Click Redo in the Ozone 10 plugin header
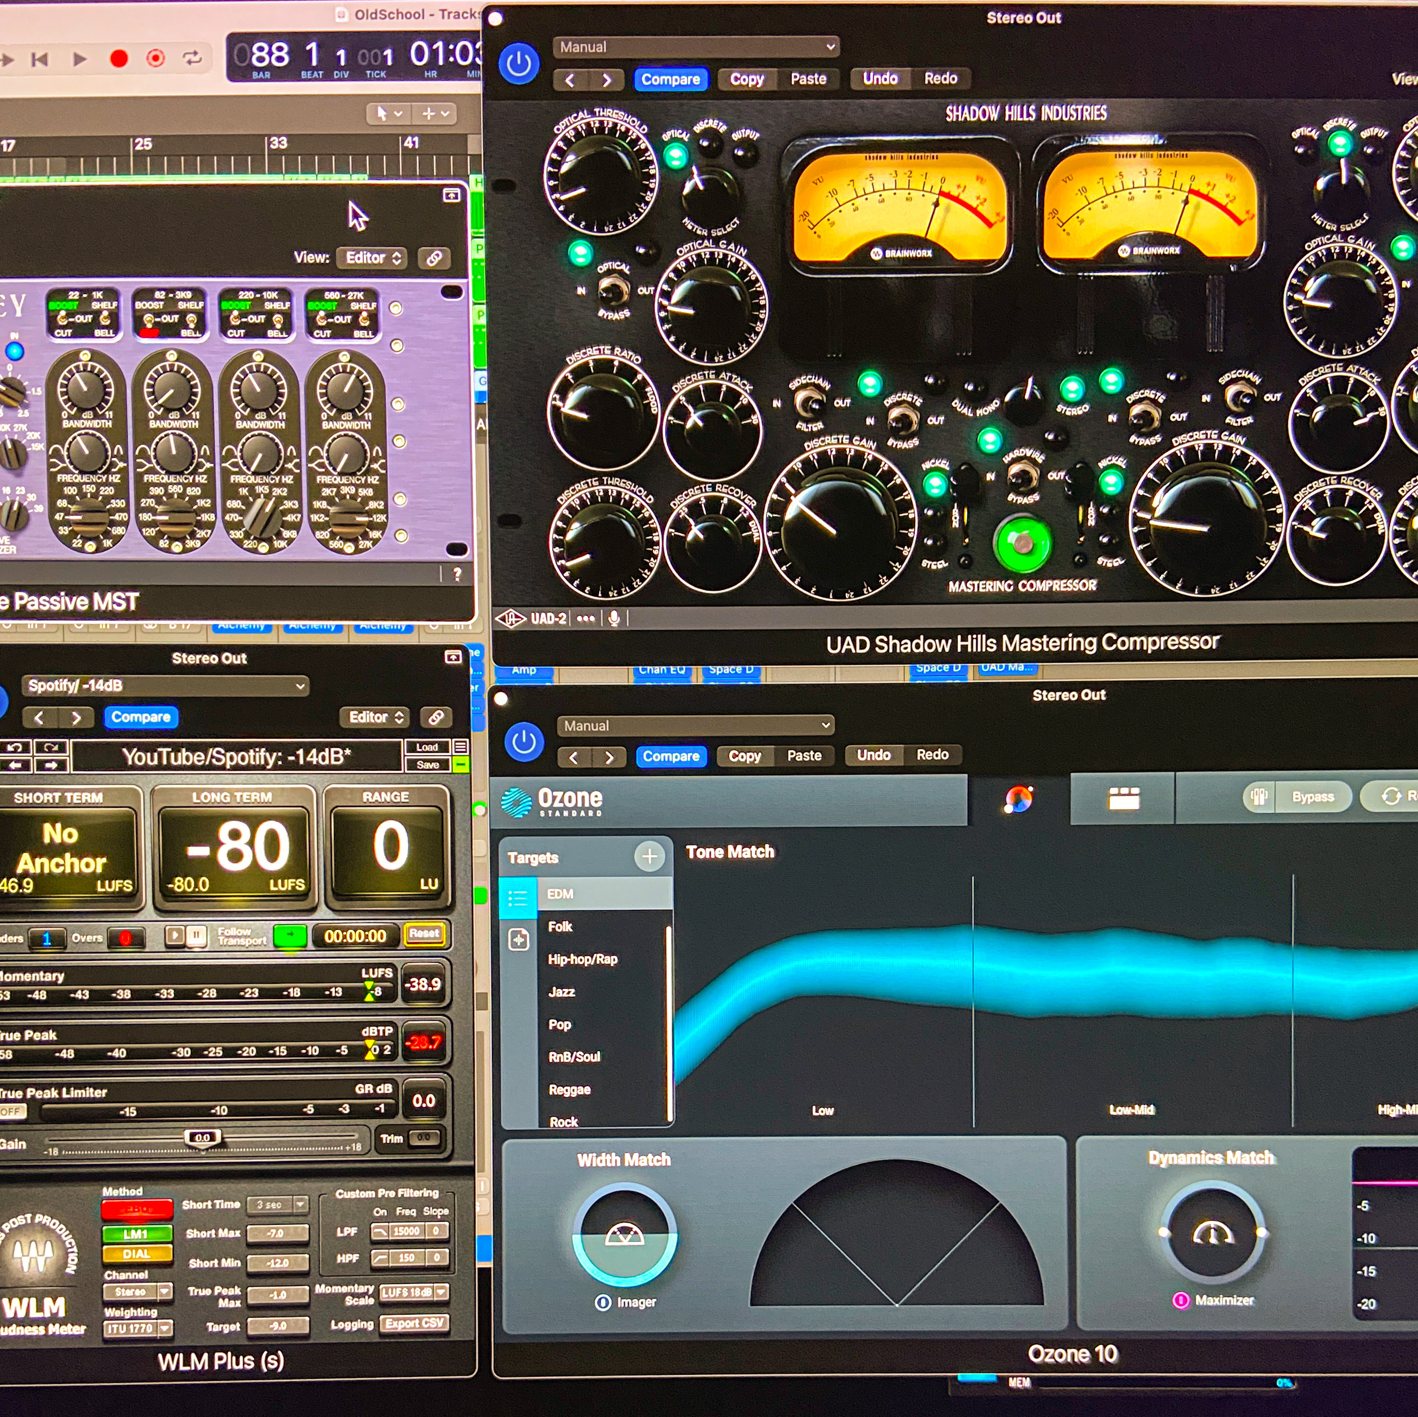Screen dimensions: 1418x1417 [932, 754]
